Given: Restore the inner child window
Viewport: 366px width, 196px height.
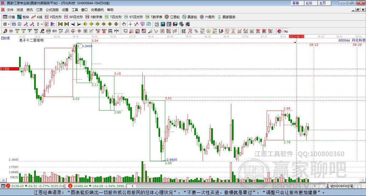Looking at the screenshot, I should pyautogui.click(x=358, y=10).
